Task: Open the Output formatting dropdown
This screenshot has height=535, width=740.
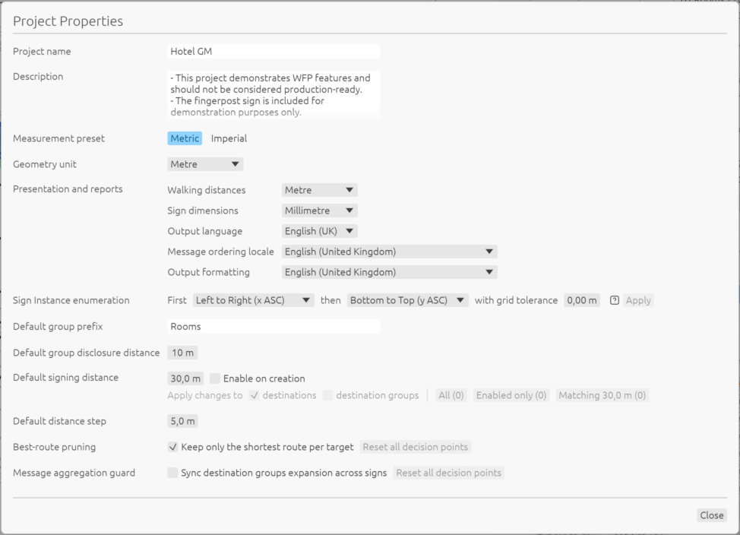Action: tap(389, 272)
